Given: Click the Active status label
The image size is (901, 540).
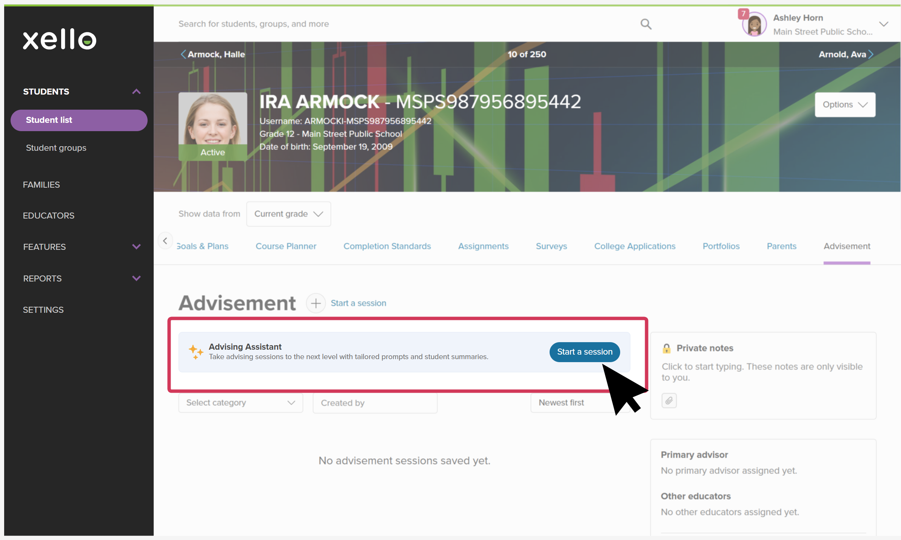Looking at the screenshot, I should (x=213, y=152).
